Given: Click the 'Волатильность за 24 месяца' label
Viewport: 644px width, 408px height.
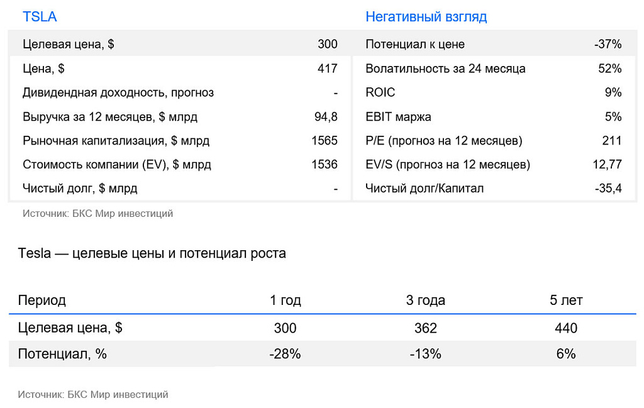Looking at the screenshot, I should (x=445, y=69).
